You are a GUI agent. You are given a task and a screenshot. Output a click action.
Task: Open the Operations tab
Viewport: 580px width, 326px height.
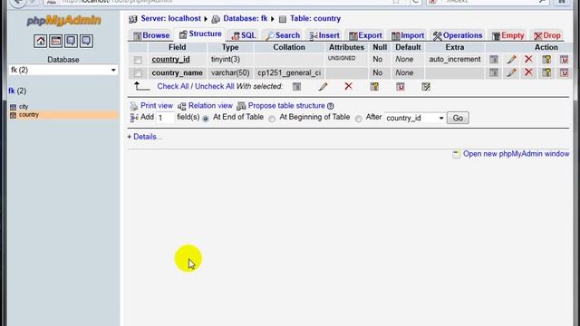458,35
